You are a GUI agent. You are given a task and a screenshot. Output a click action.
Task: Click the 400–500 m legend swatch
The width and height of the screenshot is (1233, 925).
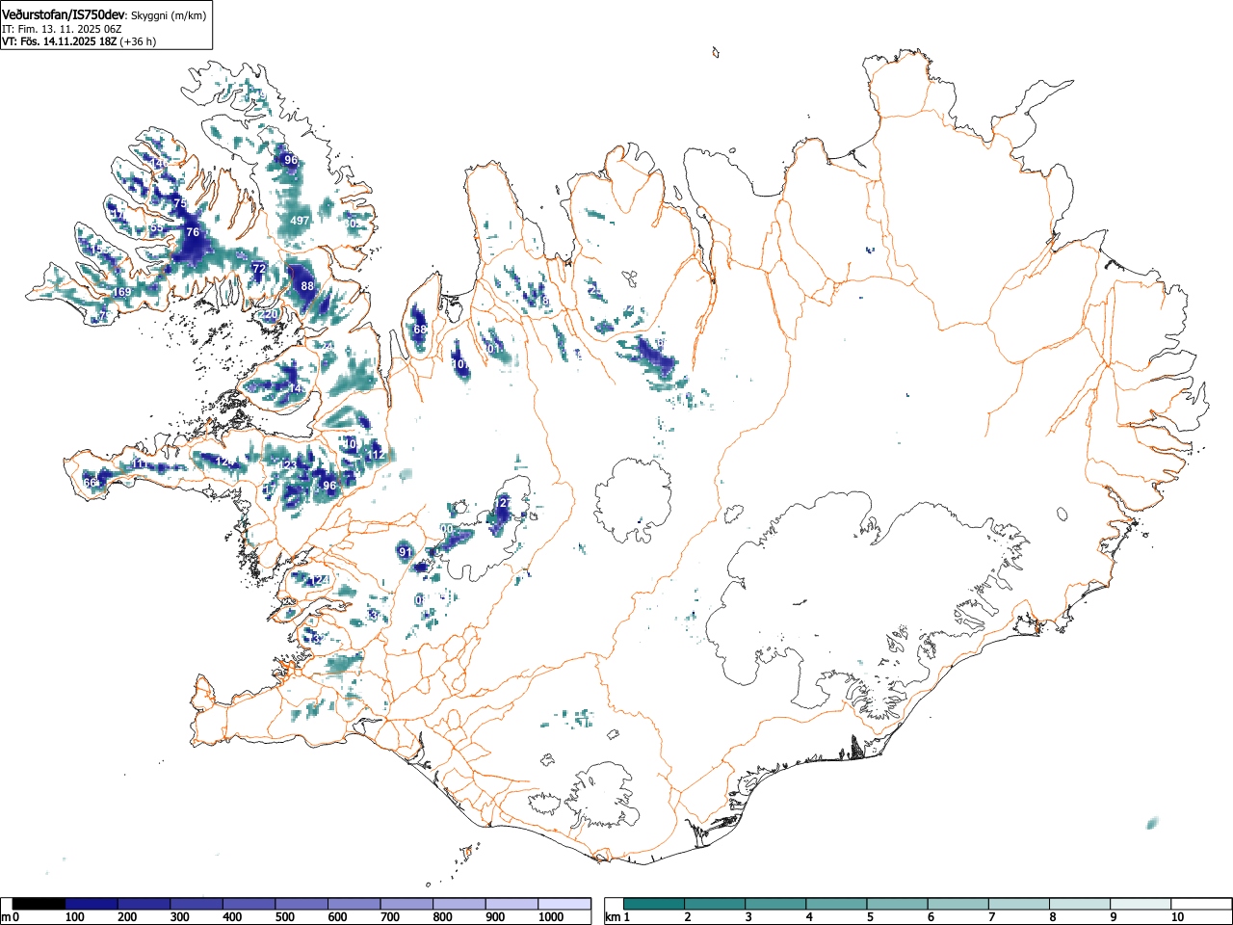[x=249, y=904]
